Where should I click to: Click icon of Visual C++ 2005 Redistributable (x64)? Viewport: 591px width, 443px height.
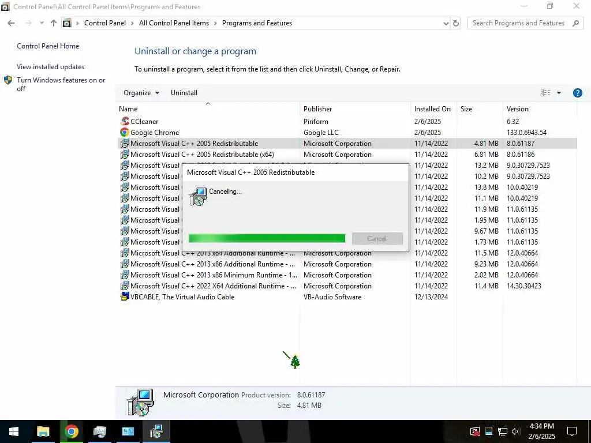tap(125, 154)
